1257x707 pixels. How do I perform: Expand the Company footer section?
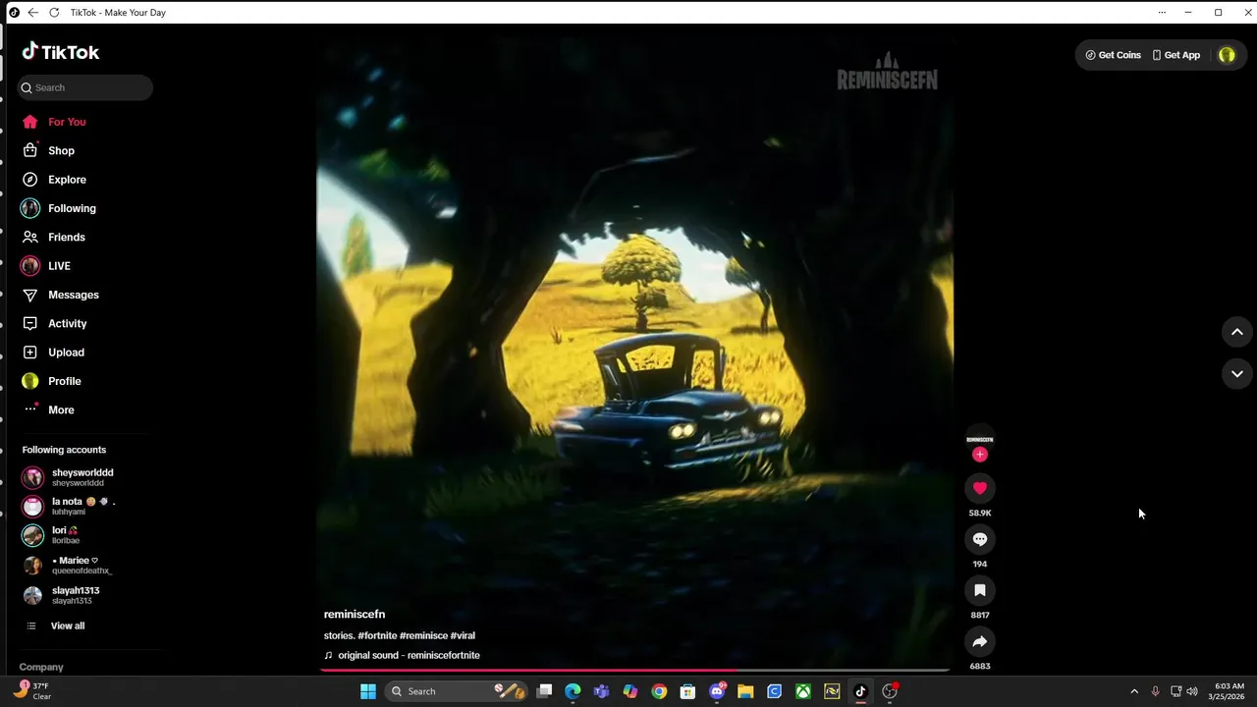pos(41,667)
